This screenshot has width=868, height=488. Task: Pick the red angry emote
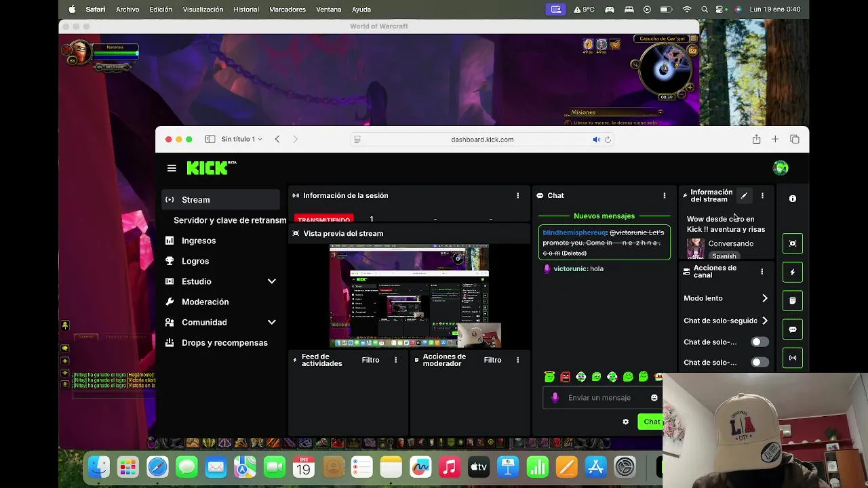[565, 377]
